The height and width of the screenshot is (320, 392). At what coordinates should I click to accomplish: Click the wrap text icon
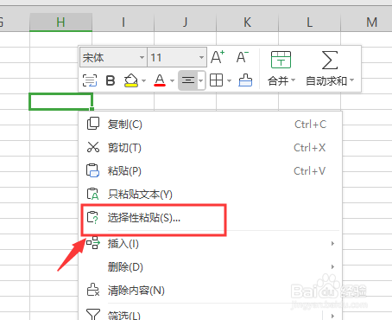(x=90, y=80)
